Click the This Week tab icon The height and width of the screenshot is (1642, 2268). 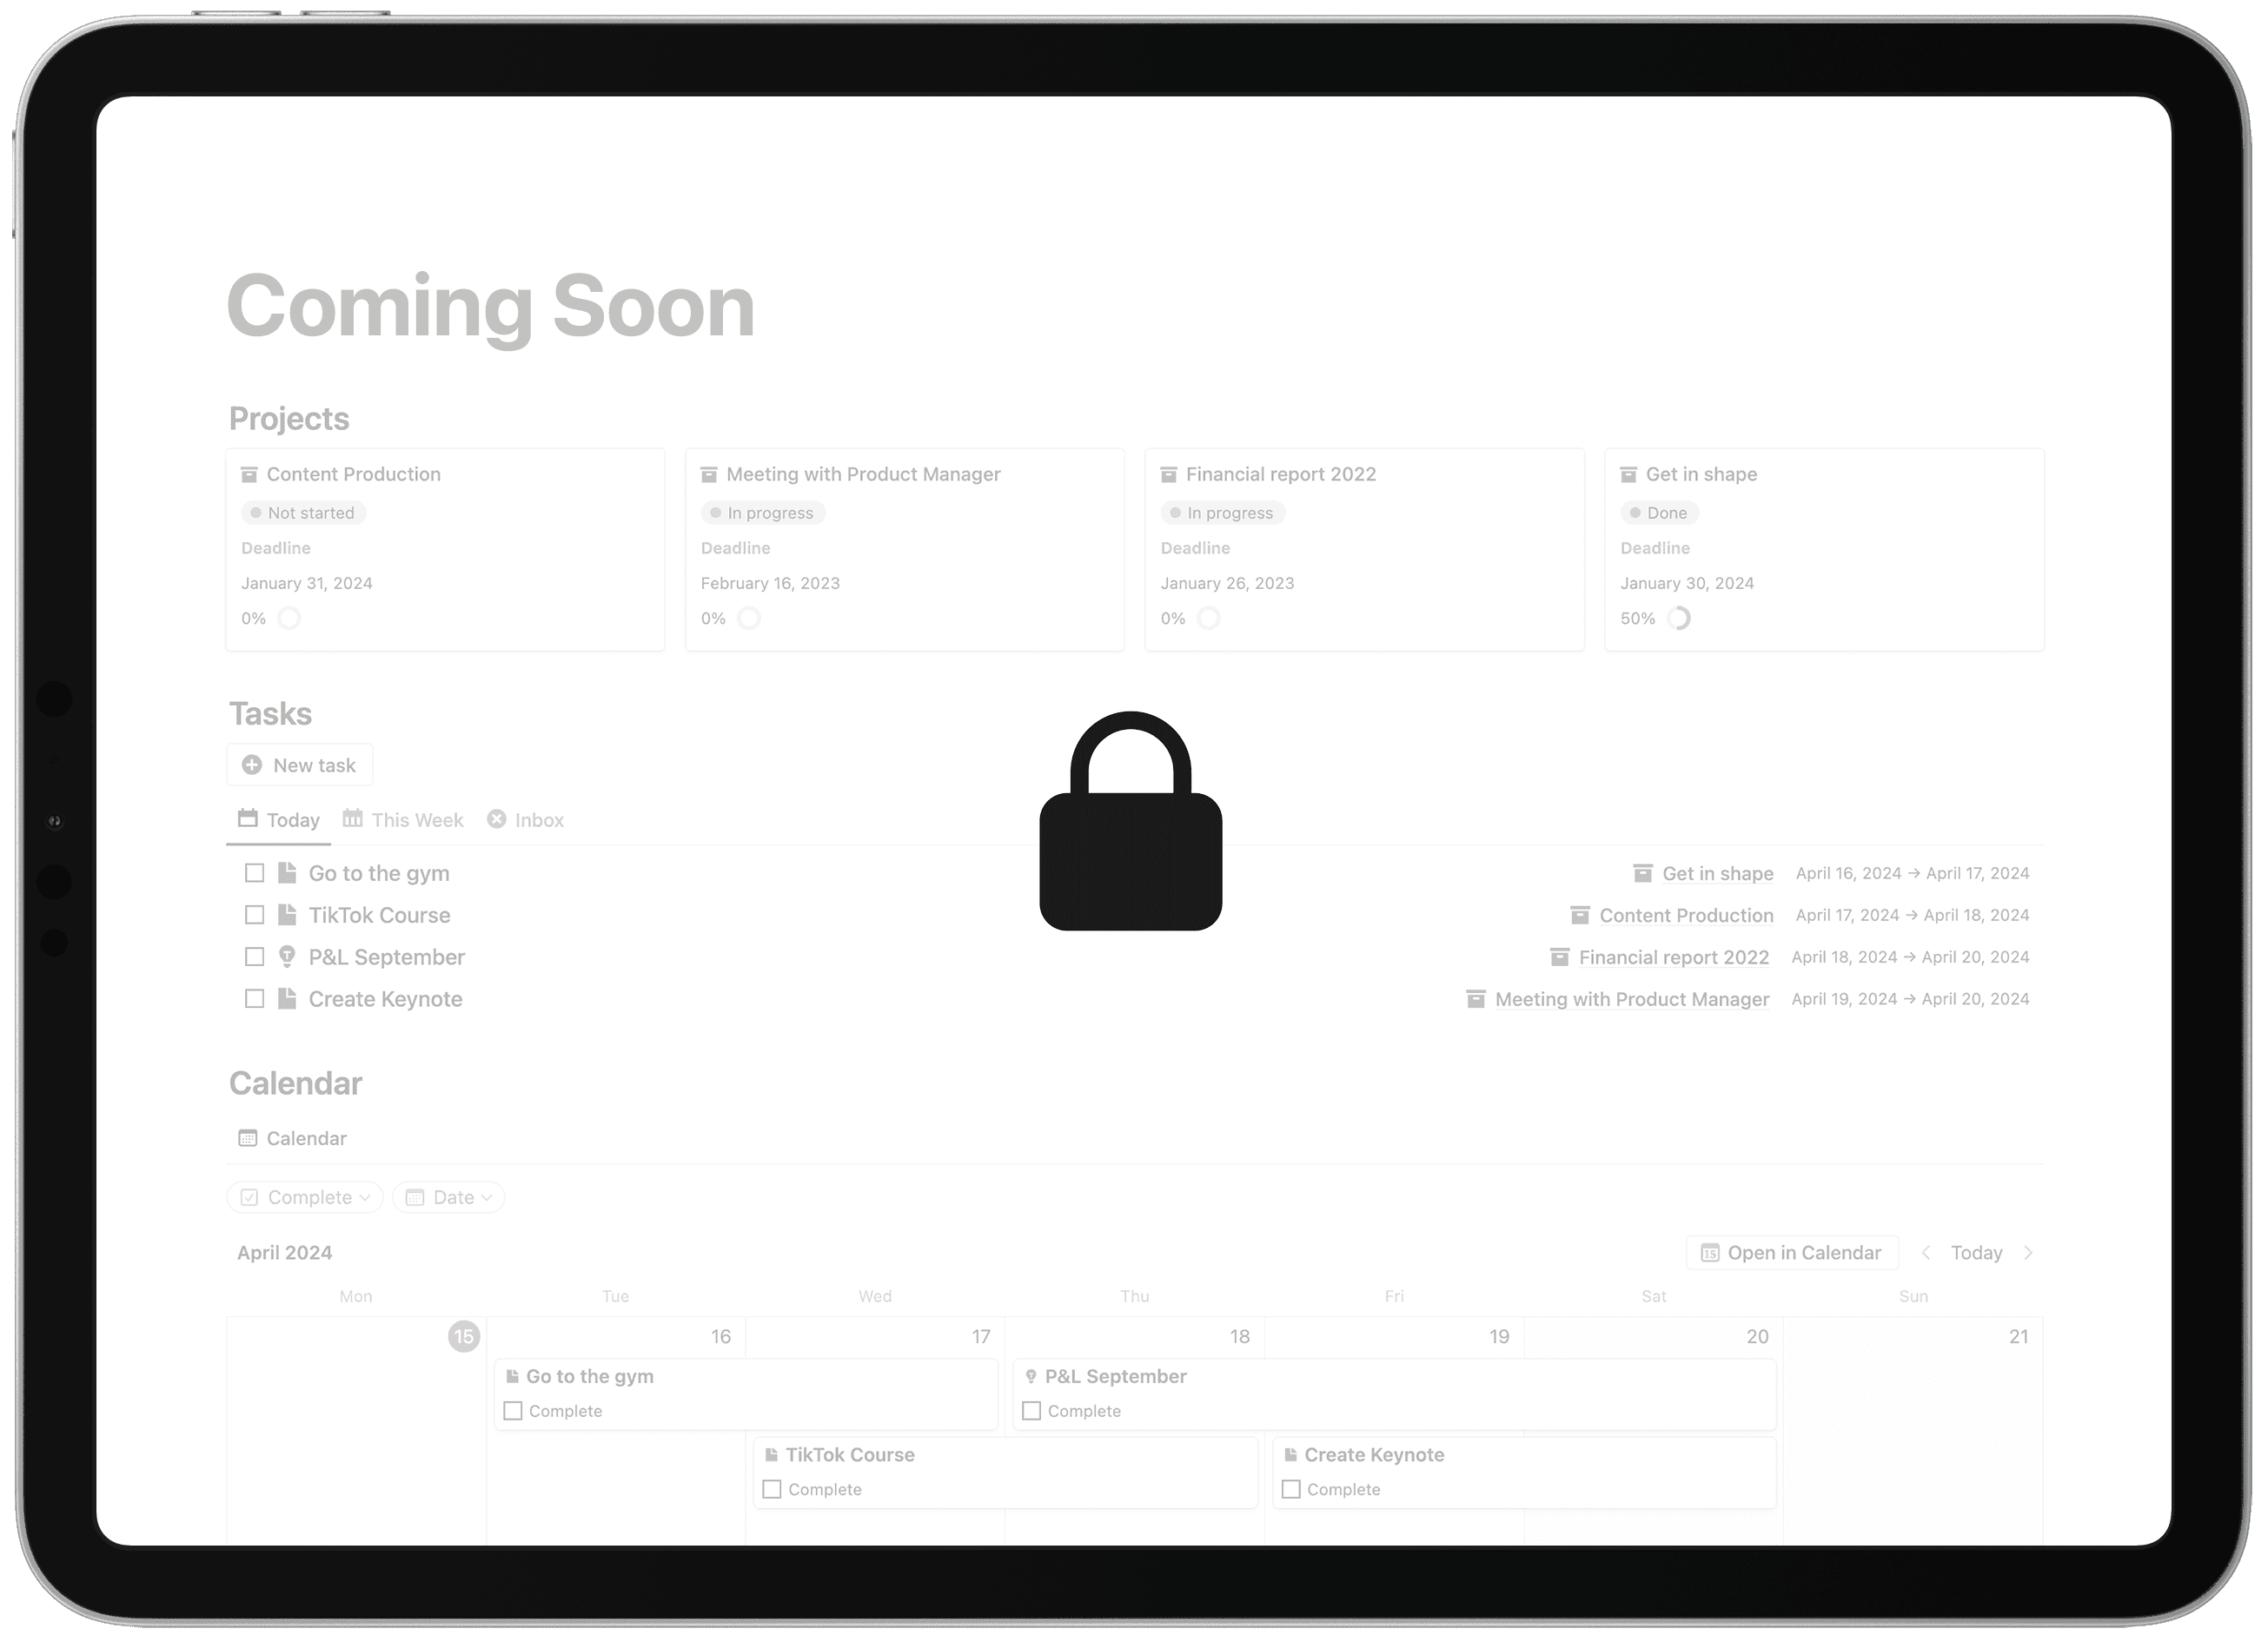pos(352,818)
